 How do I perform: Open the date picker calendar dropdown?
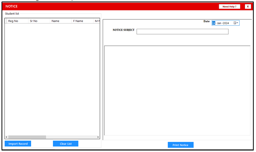pos(236,23)
